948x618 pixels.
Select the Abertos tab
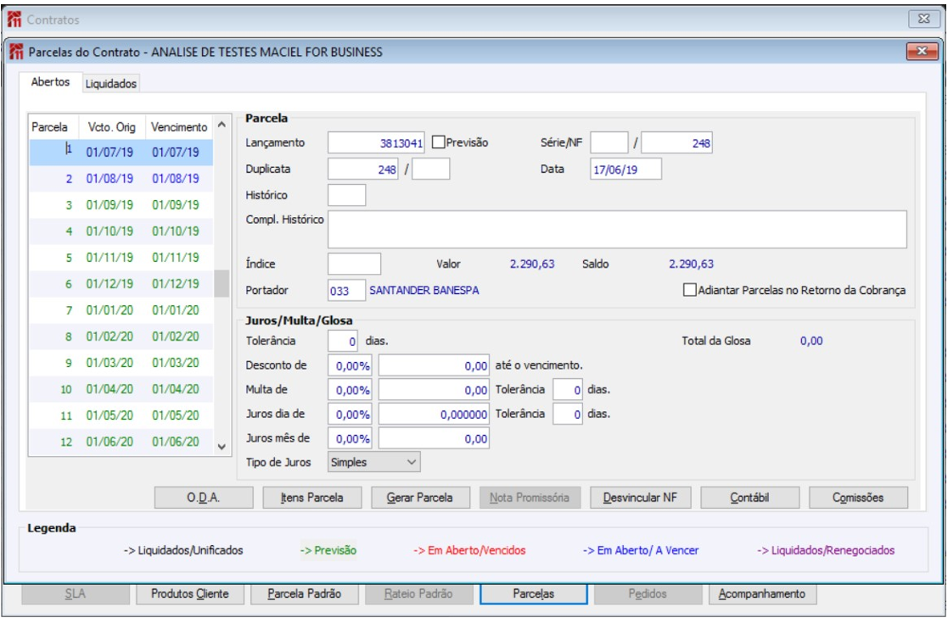click(50, 83)
